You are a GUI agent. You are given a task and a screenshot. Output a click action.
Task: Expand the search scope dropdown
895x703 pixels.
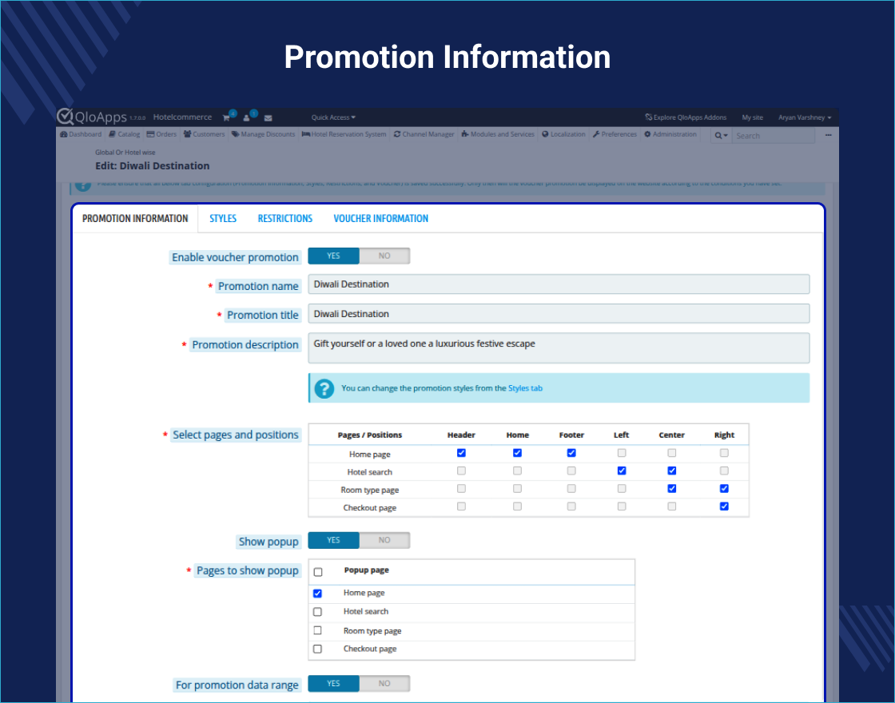(x=721, y=136)
